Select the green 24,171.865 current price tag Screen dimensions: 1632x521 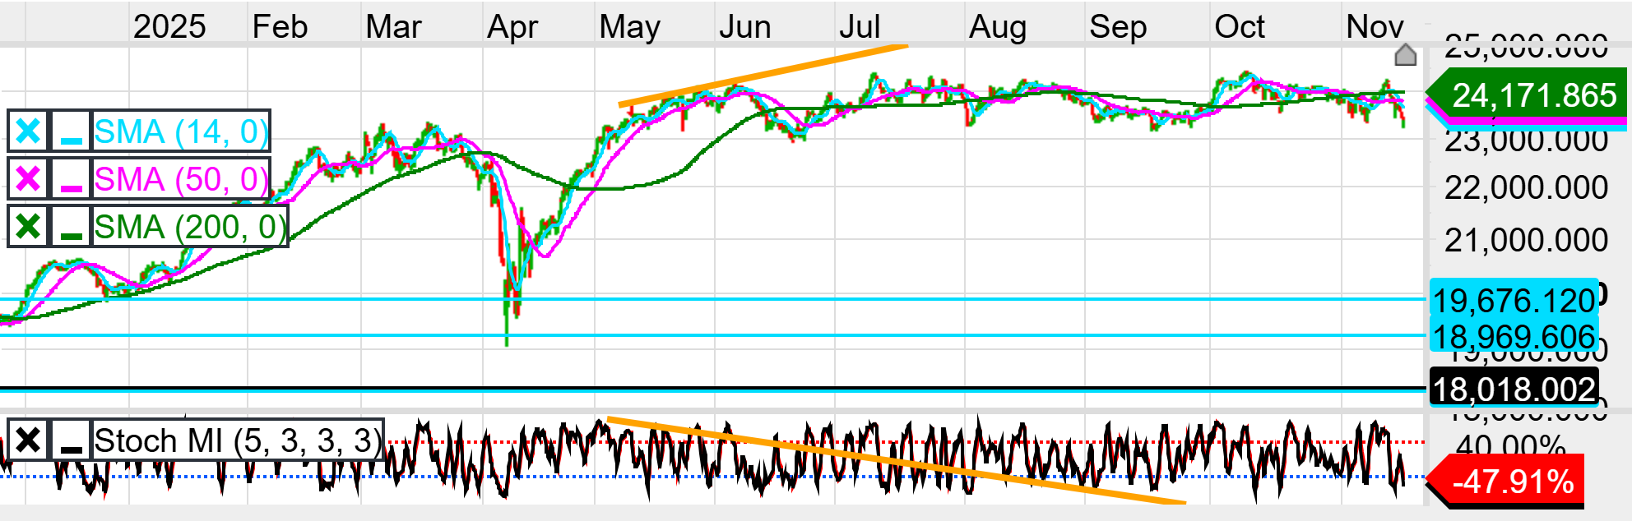point(1533,95)
